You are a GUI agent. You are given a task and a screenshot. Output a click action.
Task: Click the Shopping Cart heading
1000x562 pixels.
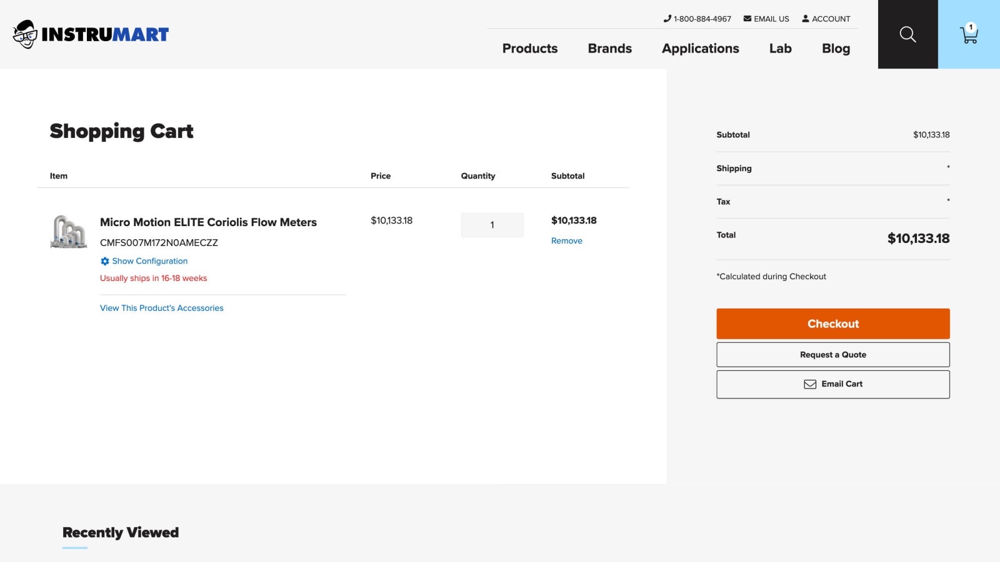point(122,131)
